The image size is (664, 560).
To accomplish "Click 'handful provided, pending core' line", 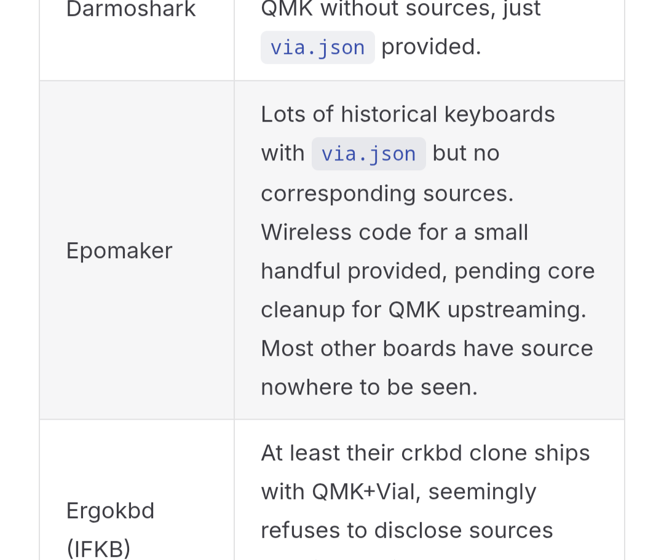I will (427, 271).
